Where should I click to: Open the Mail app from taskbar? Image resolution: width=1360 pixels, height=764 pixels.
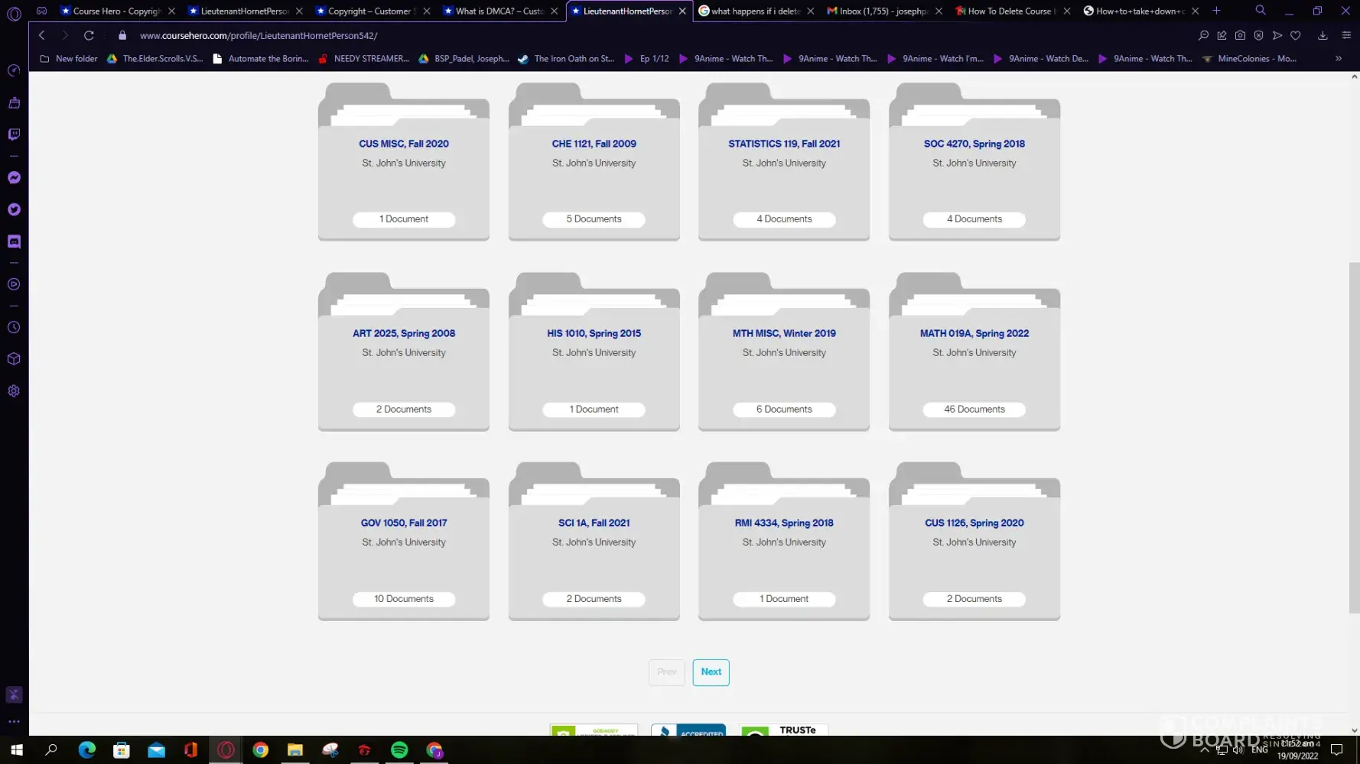pos(157,750)
